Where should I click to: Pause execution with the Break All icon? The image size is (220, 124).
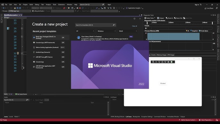point(77,8)
